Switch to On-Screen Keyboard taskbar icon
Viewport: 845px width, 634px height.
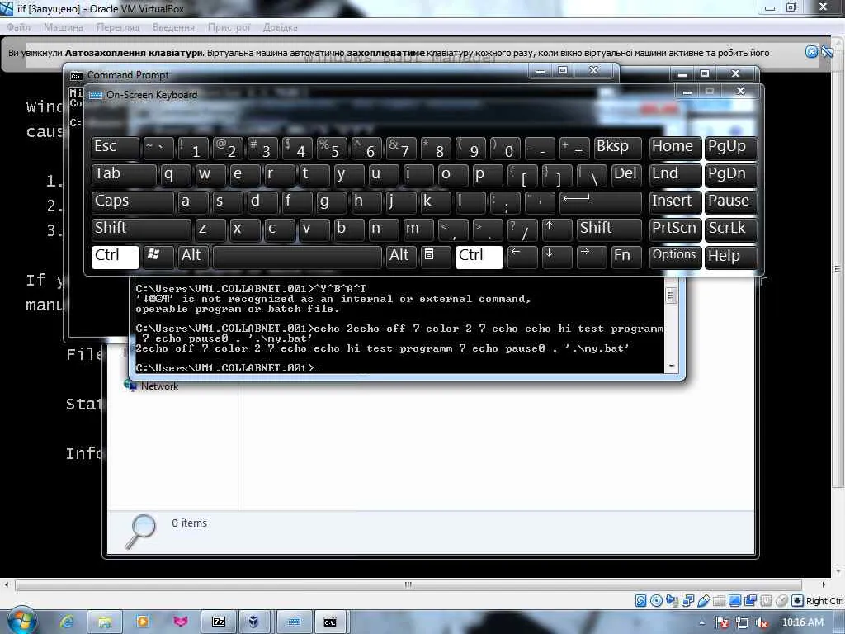[295, 622]
